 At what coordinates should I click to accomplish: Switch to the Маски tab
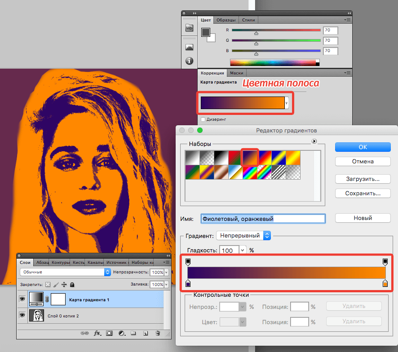click(x=236, y=73)
